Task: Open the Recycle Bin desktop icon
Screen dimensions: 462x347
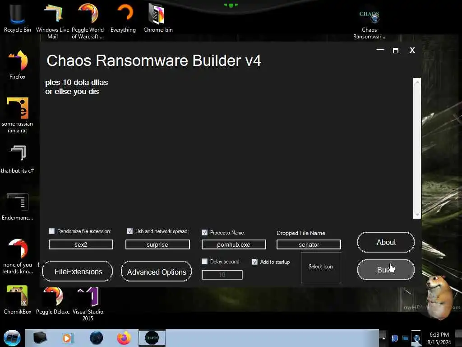Action: 17,18
